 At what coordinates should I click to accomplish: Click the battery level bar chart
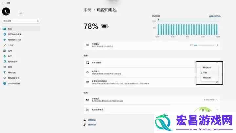(187, 29)
